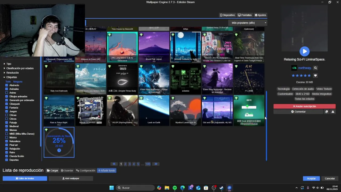Click the help icon on downloading item
This screenshot has width=341, height=192.
tap(59, 150)
